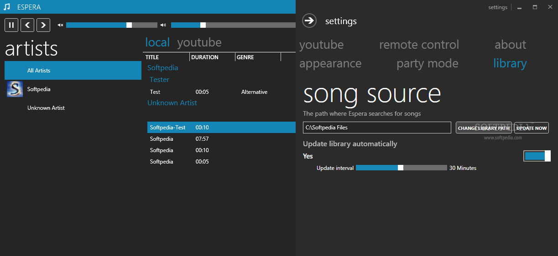The width and height of the screenshot is (558, 256).
Task: Pause playback with the pause button
Action: click(x=11, y=25)
